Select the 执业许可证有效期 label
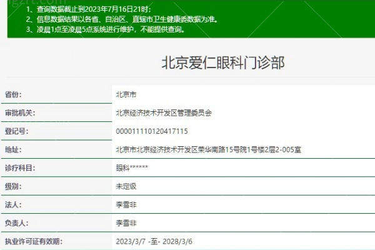 click(34, 241)
